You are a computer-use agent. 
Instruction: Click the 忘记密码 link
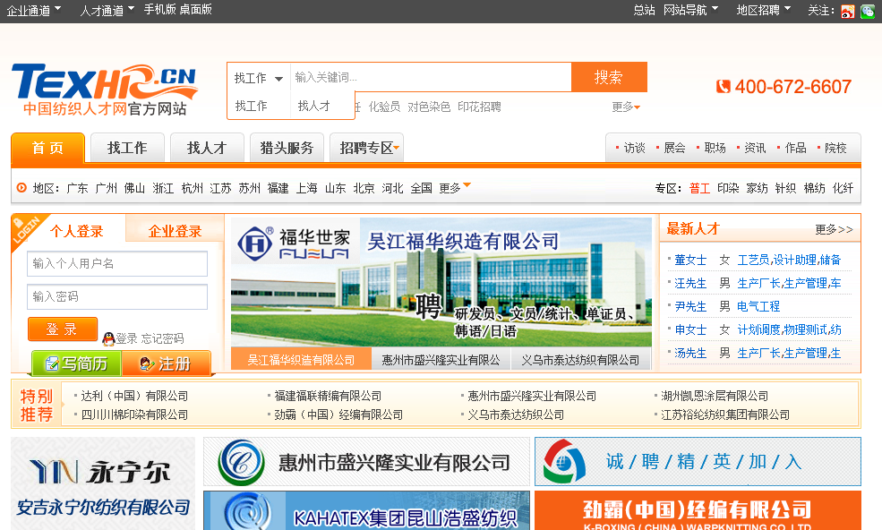[x=162, y=338]
